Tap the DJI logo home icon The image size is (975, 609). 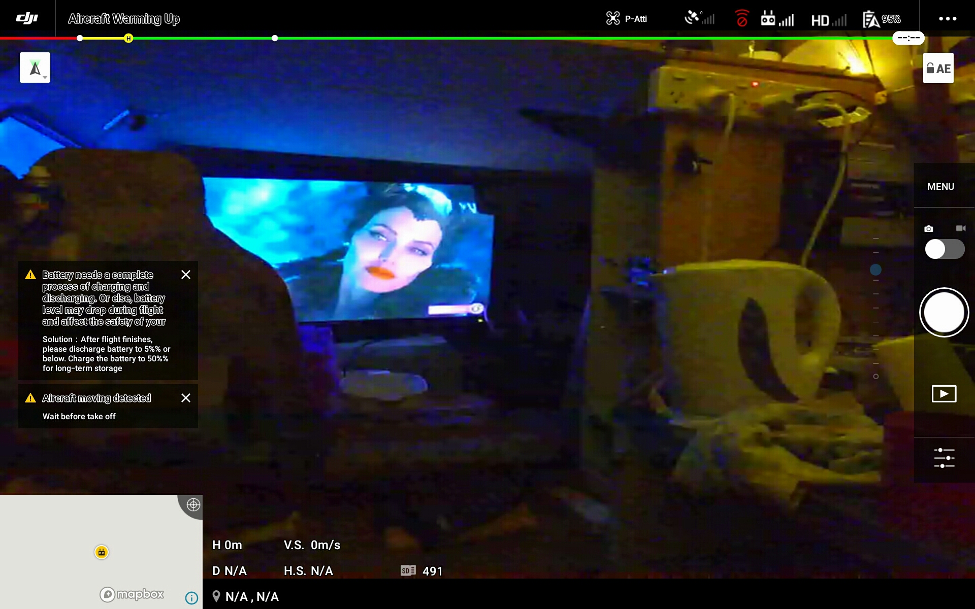pos(27,18)
